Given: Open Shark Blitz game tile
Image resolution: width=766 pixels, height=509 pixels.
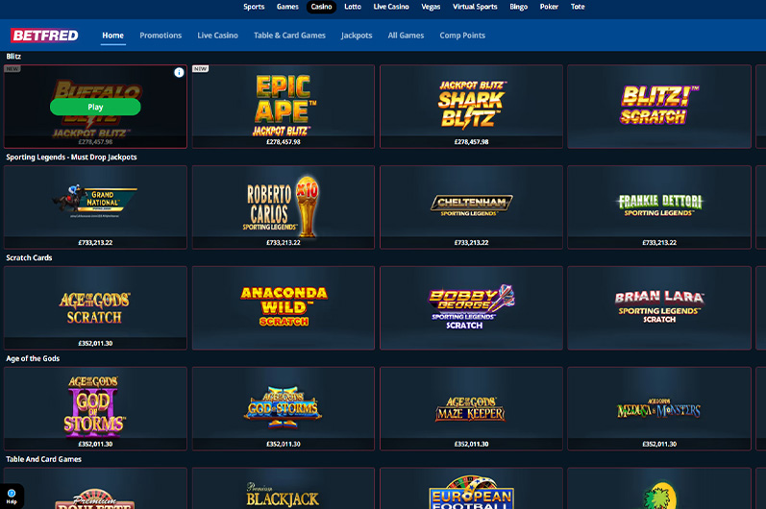Looking at the screenshot, I should pyautogui.click(x=472, y=107).
